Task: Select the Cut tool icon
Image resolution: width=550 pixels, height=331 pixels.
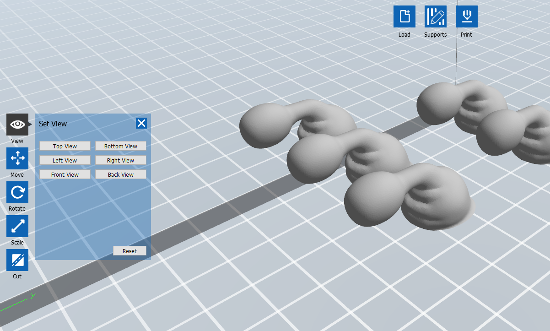Action: [x=17, y=260]
